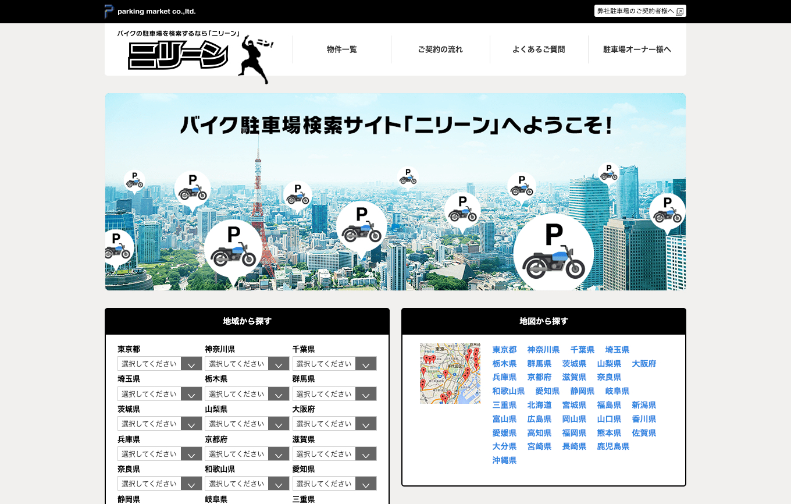This screenshot has width=791, height=504.
Task: Open the 愛知県 map link
Action: click(547, 391)
